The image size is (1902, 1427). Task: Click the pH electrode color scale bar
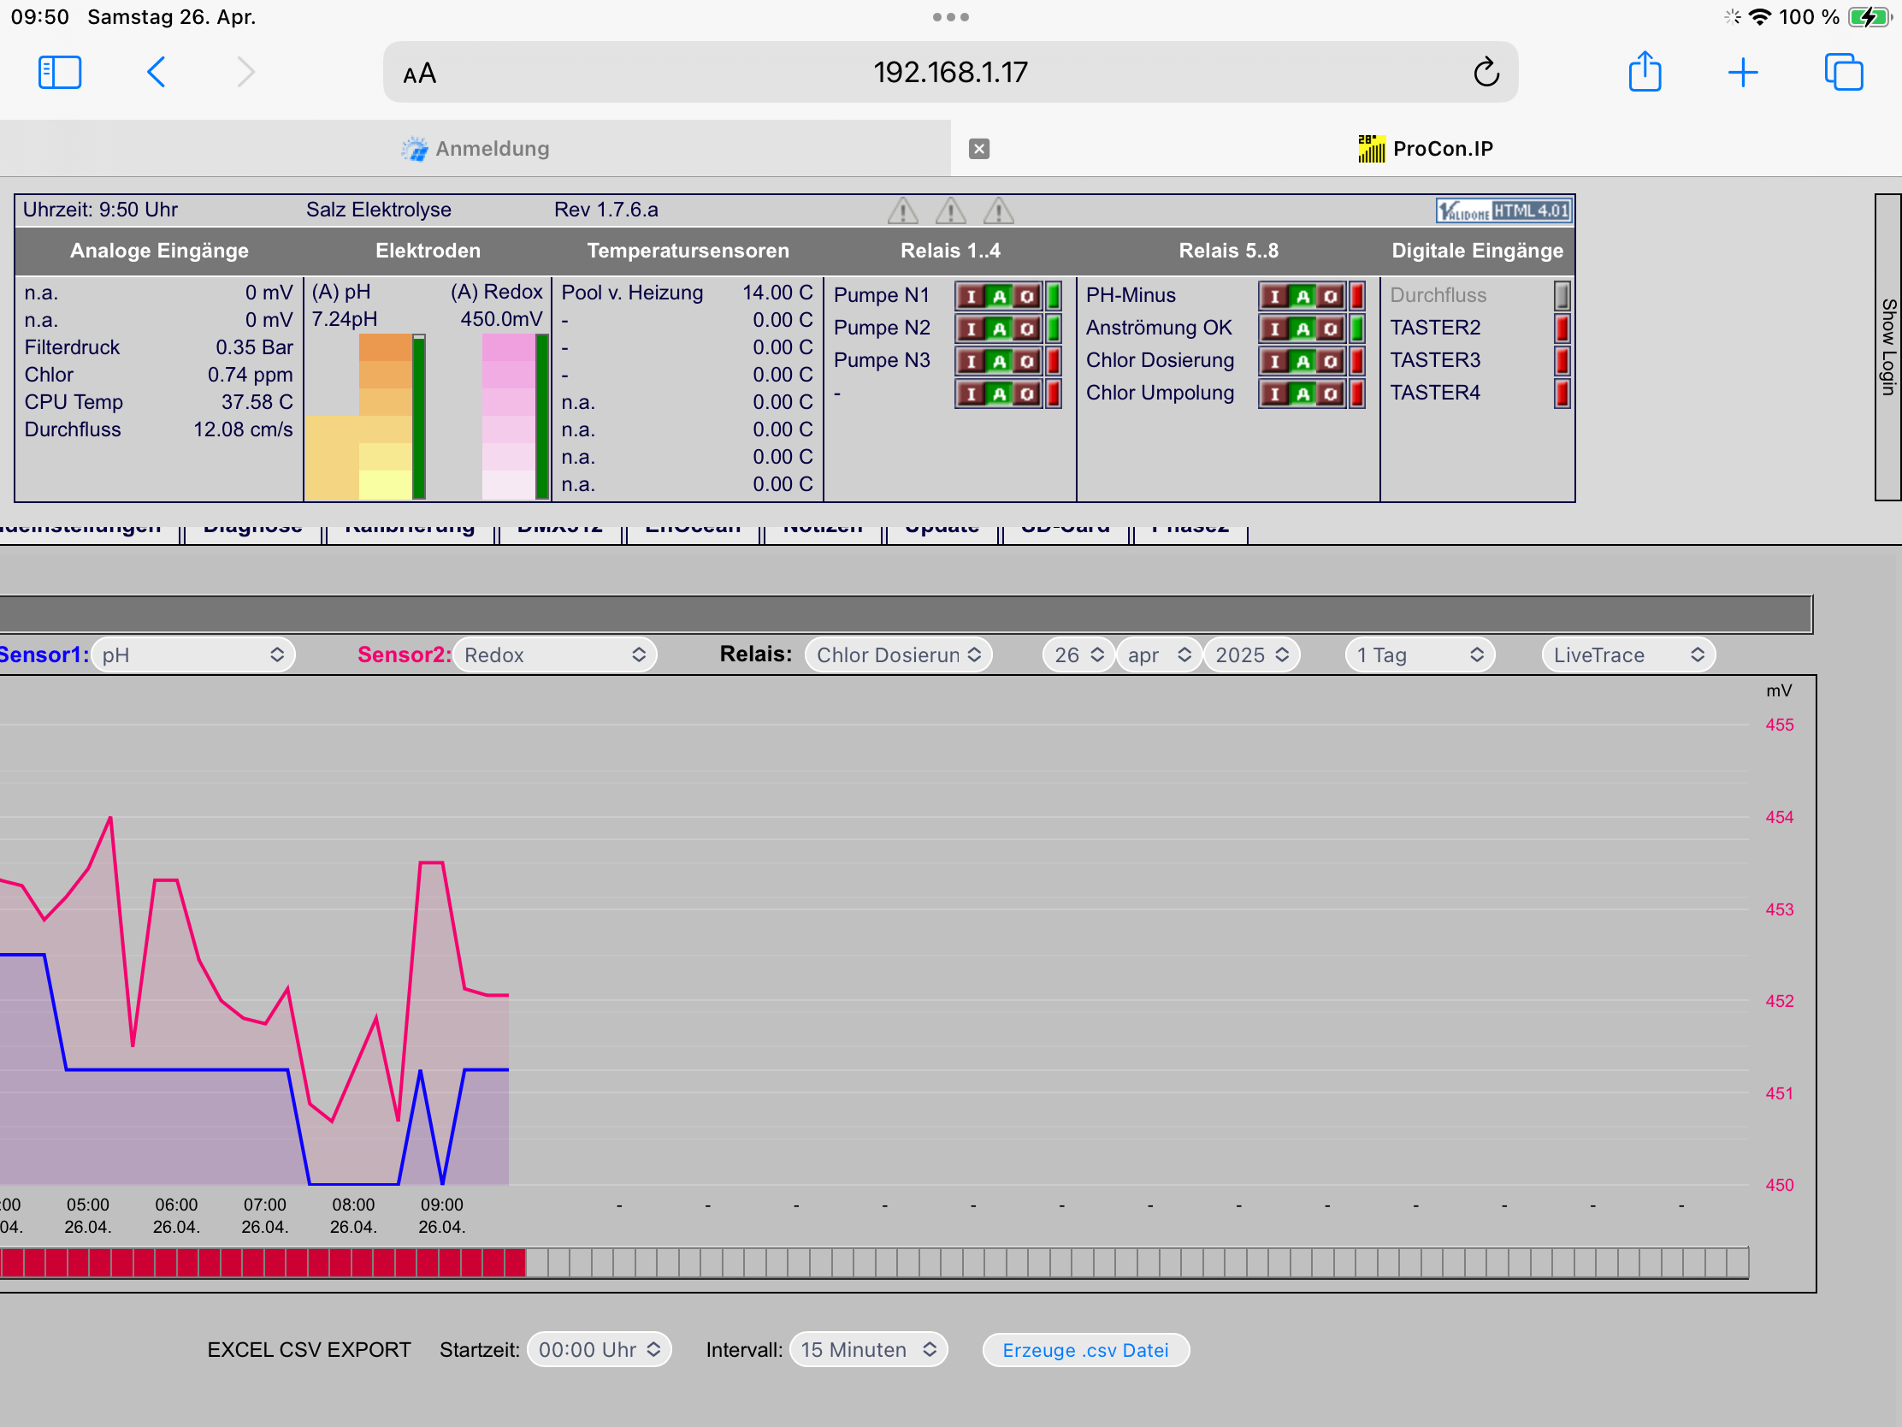click(x=366, y=417)
